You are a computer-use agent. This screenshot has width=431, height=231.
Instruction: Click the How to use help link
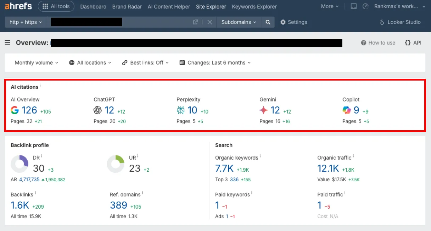tap(378, 43)
